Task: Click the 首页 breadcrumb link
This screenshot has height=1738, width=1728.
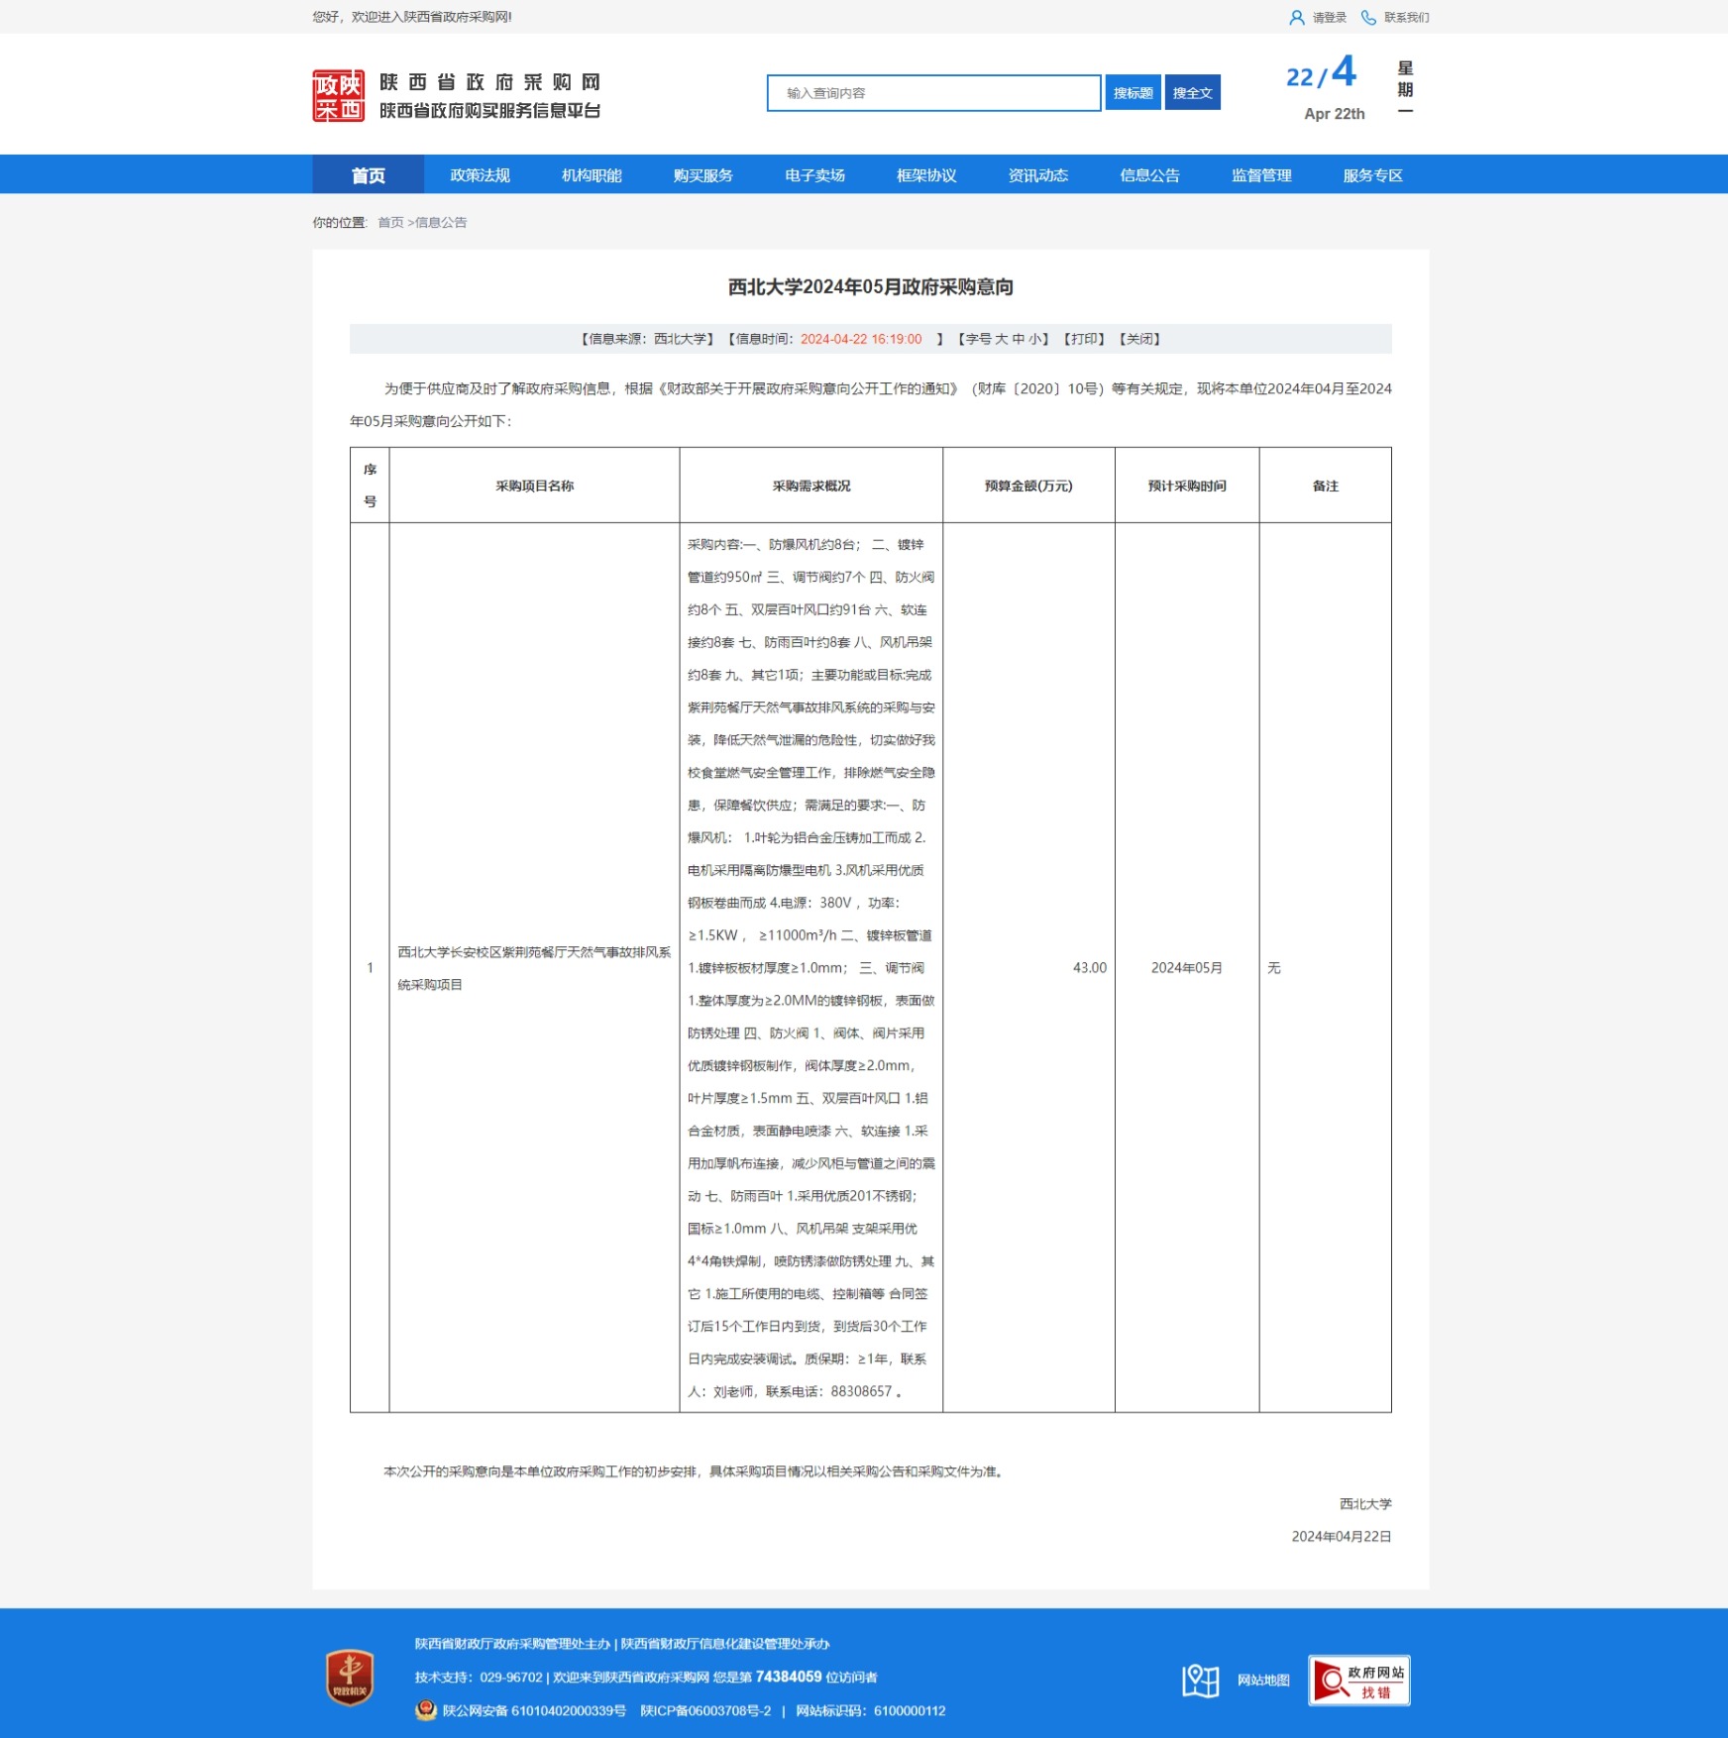Action: (x=390, y=223)
